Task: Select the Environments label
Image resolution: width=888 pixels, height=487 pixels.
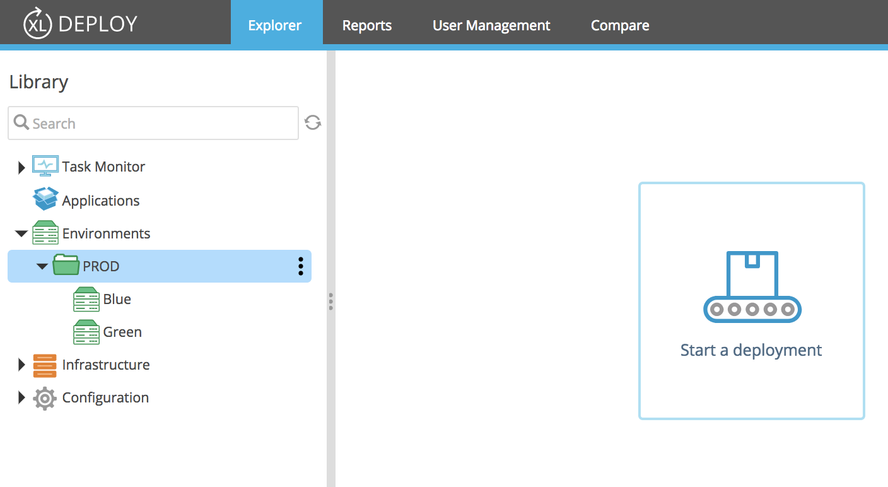Action: pos(106,233)
